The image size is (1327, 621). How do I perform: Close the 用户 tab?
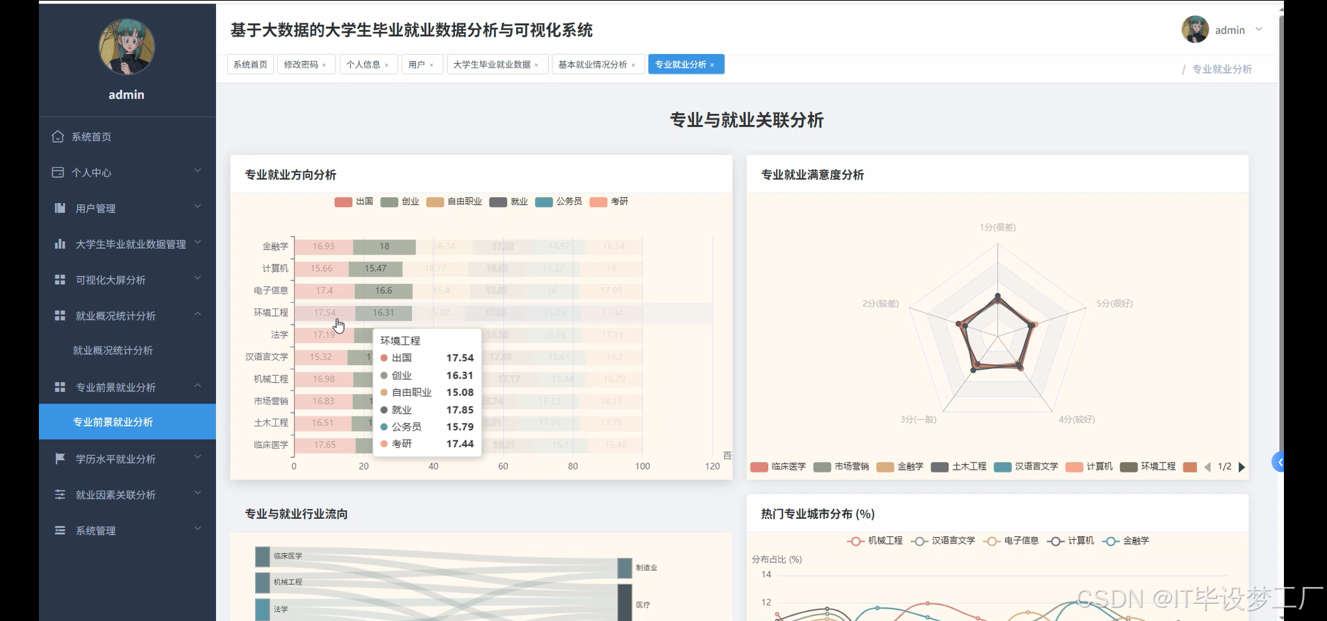431,65
